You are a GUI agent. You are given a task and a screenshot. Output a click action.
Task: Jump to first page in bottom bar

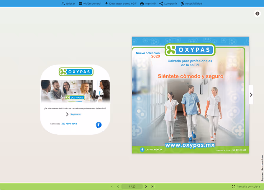click(x=111, y=186)
